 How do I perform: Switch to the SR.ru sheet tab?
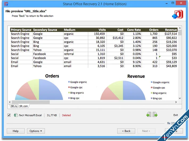click(14, 106)
